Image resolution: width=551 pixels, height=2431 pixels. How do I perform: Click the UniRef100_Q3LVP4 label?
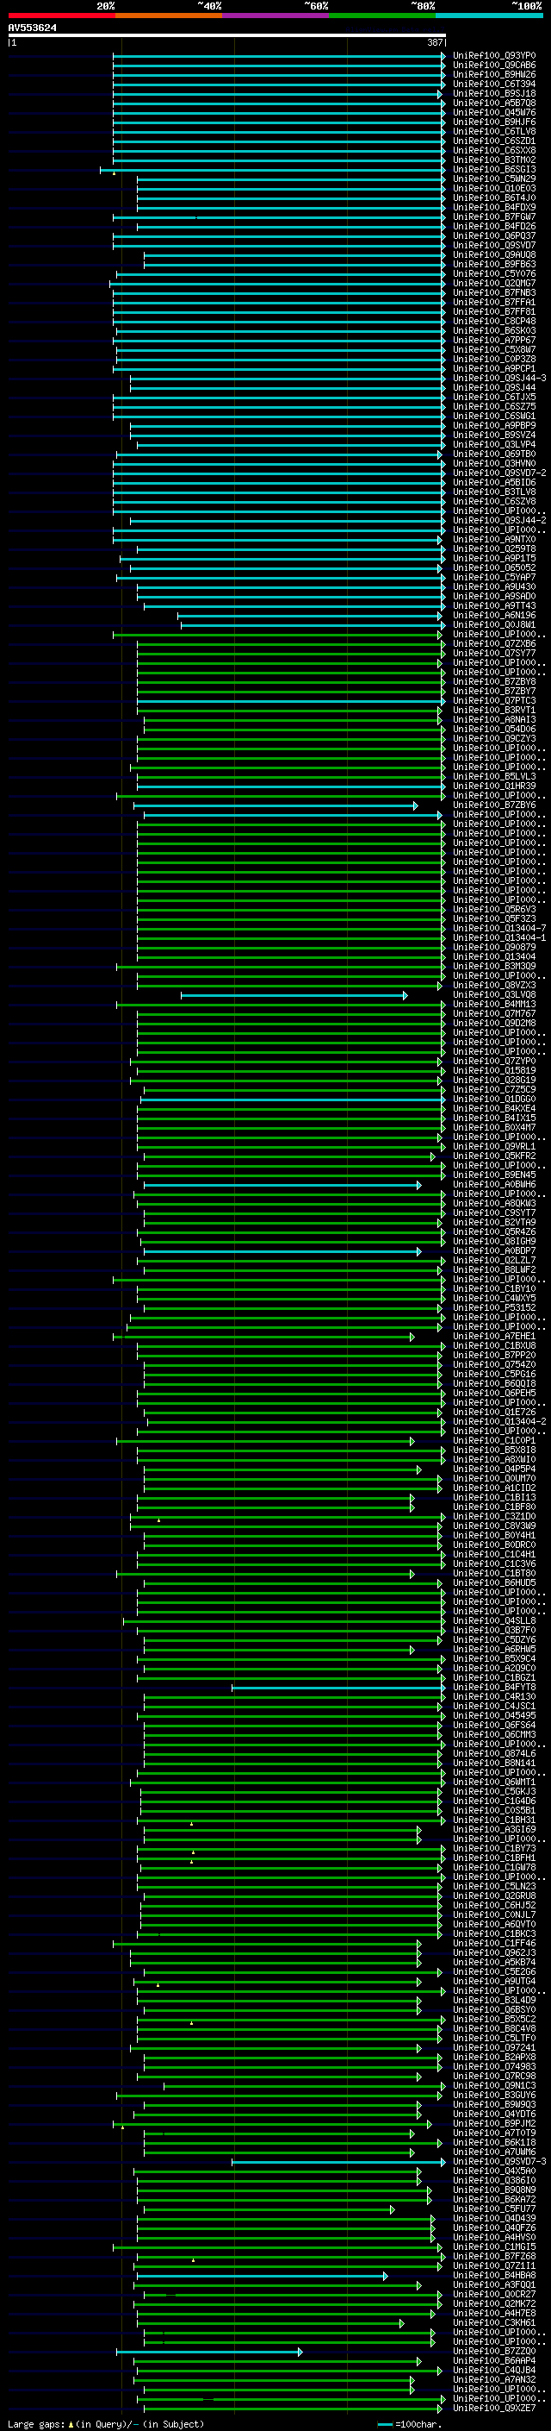pos(493,444)
